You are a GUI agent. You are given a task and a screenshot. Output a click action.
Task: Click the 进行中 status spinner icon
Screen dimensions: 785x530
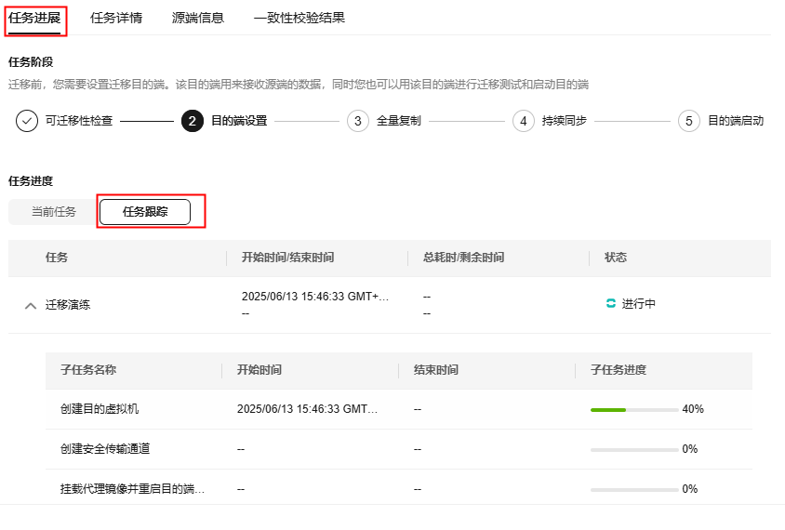pyautogui.click(x=611, y=303)
